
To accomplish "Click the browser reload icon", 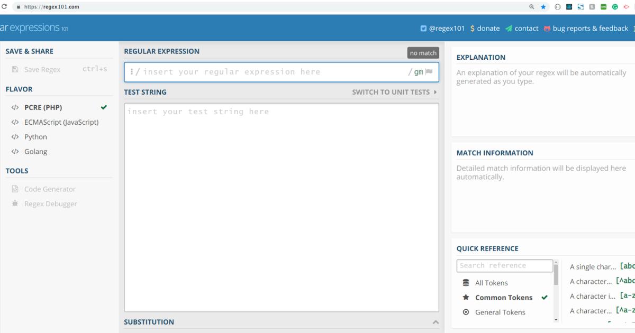I will tap(5, 7).
